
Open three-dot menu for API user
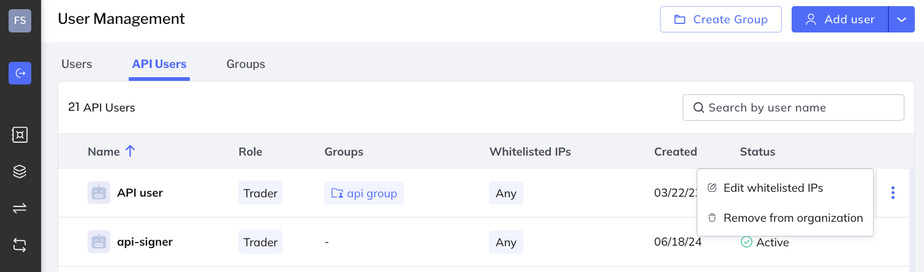tap(893, 193)
